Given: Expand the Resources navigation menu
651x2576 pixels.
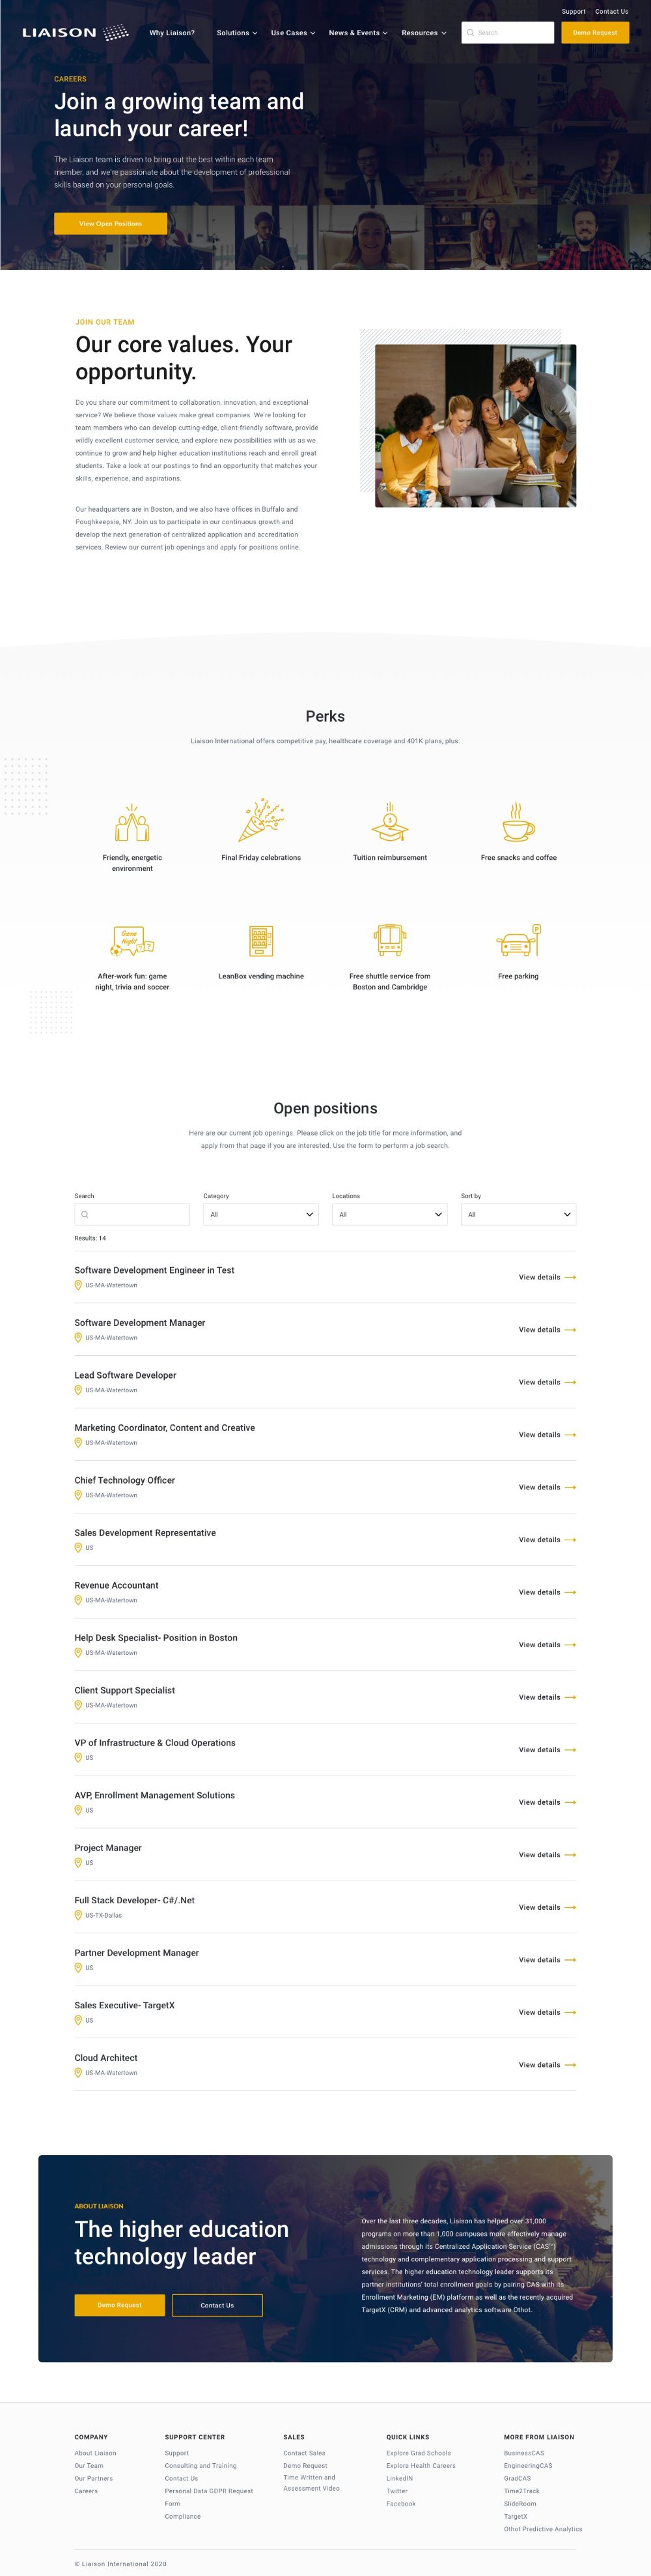Looking at the screenshot, I should (423, 33).
